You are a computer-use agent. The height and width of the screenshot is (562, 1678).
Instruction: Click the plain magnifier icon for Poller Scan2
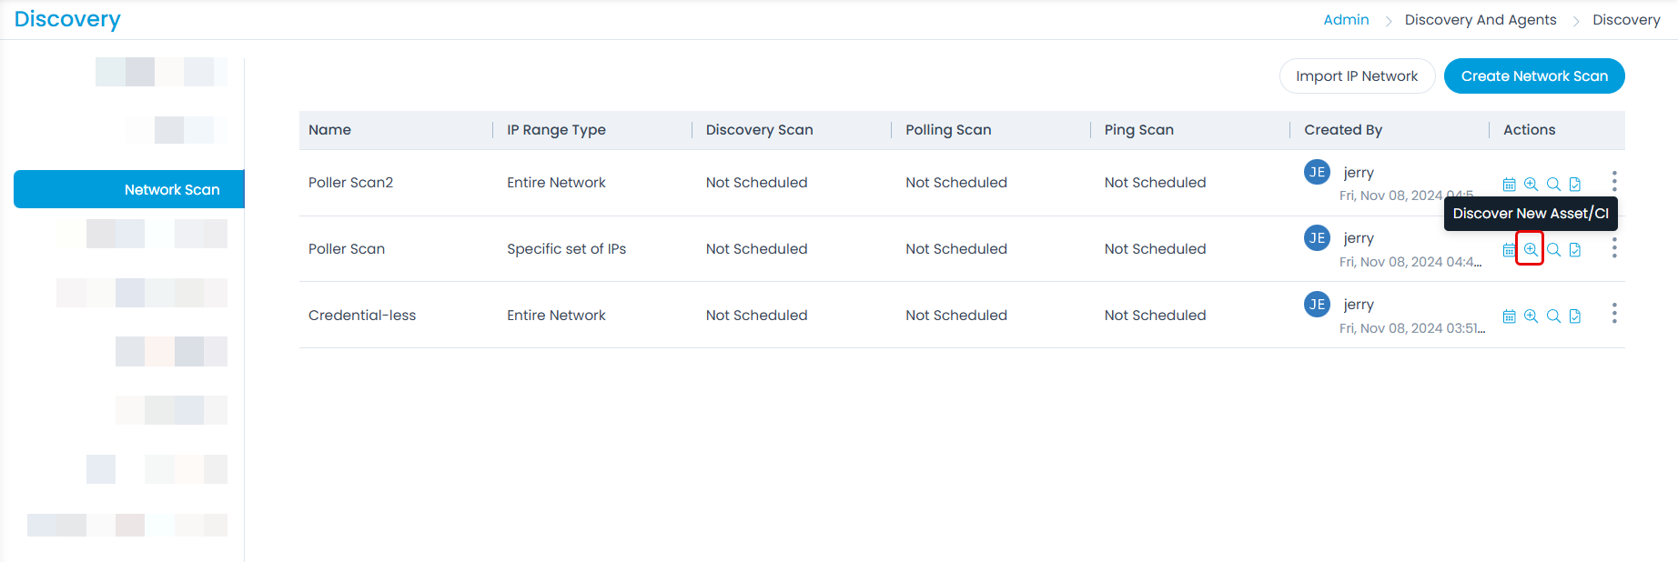(1553, 185)
